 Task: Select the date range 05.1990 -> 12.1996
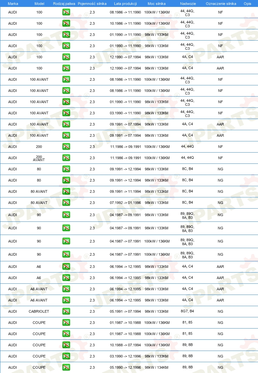click(125, 367)
